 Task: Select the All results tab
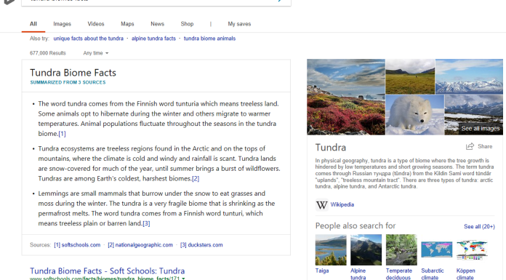(33, 24)
